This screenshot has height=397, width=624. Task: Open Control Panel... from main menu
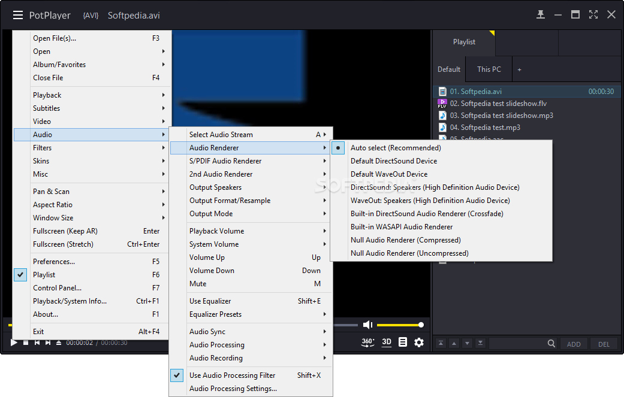point(92,287)
